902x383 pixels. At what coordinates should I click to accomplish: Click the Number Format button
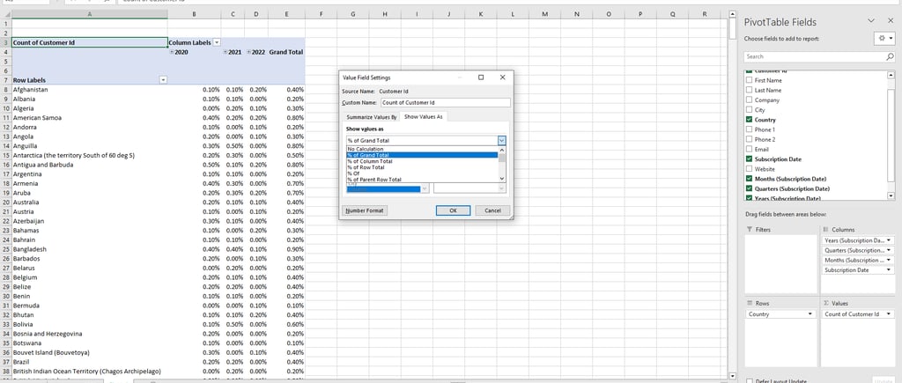point(365,210)
